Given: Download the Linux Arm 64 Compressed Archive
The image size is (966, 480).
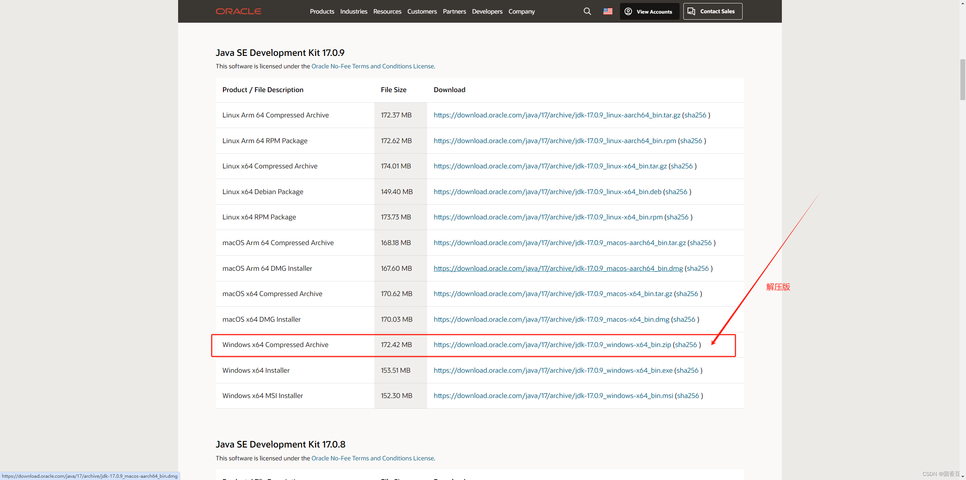Looking at the screenshot, I should (x=557, y=115).
